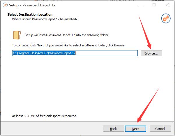Close the Password Depot 17 setup window
The height and width of the screenshot is (136, 175).
[x=167, y=5]
